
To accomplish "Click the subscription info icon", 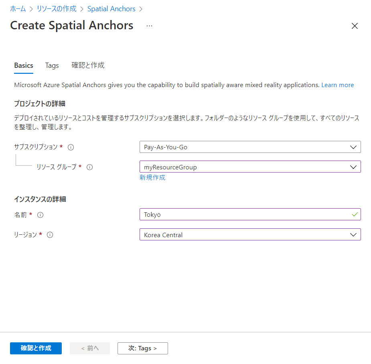I will coord(71,147).
